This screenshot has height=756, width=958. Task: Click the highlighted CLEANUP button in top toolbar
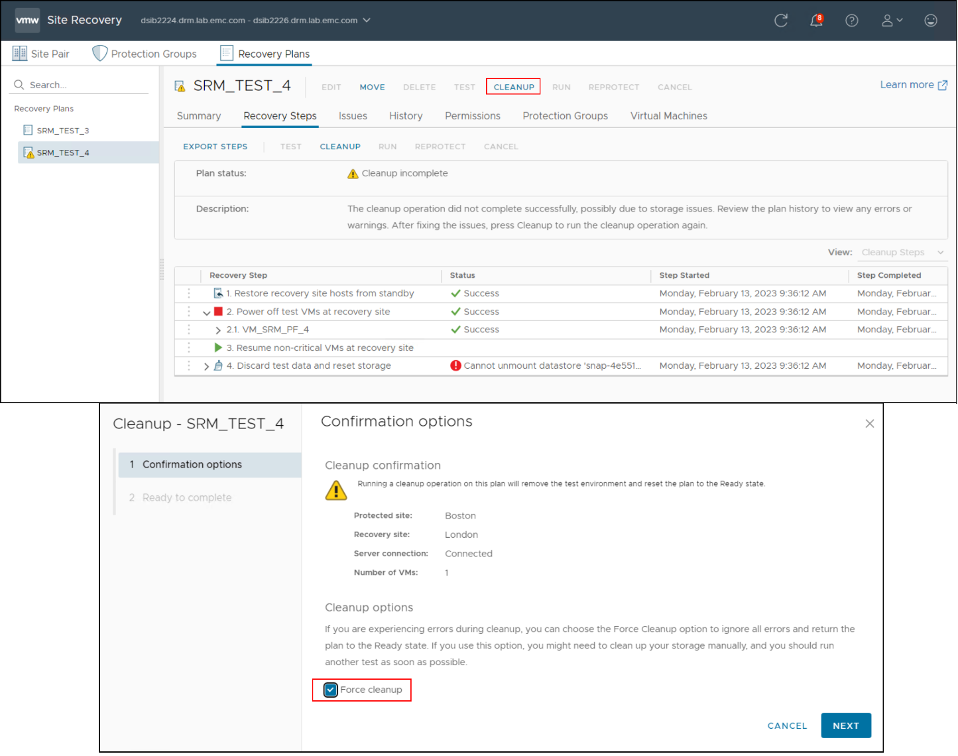coord(514,87)
